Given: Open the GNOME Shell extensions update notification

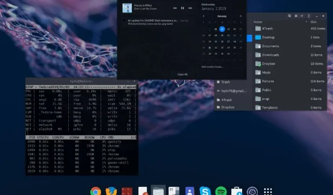Looking at the screenshot, I should coord(156,22).
